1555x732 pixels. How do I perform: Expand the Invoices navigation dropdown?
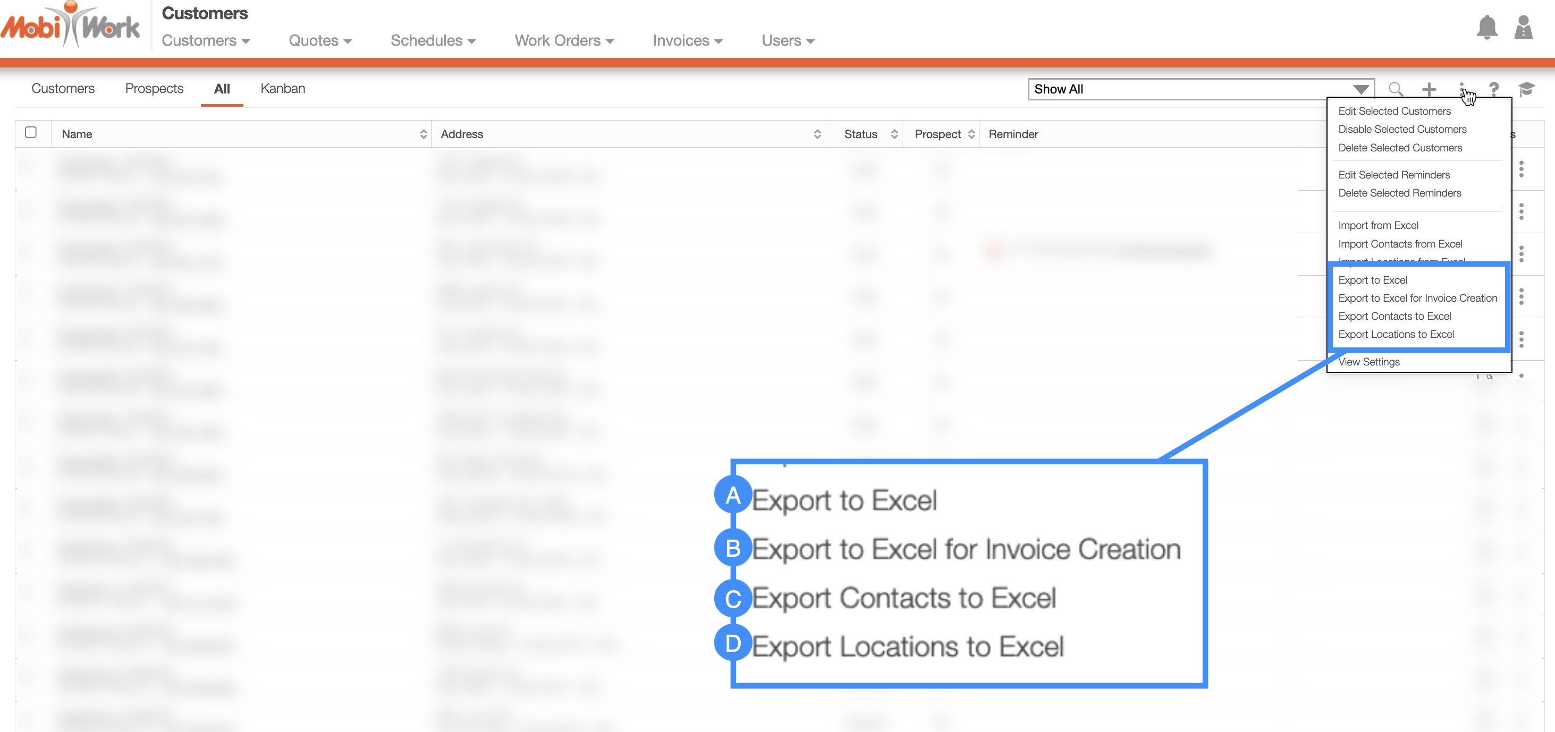tap(688, 40)
